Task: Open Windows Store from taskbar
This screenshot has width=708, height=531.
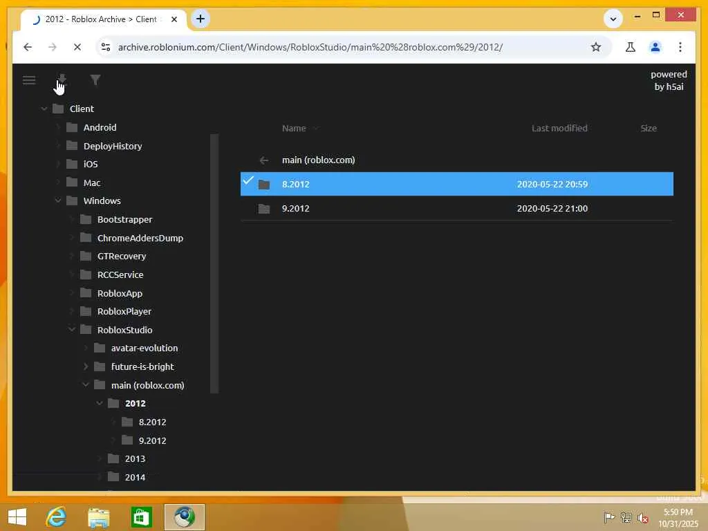Action: [x=141, y=517]
